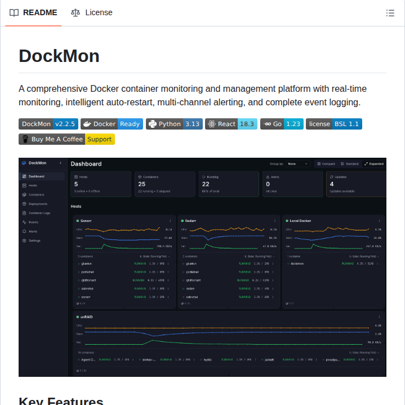This screenshot has height=405, width=405.
Task: Click the Buy Me A Coffee Support badge
Action: [x=66, y=139]
